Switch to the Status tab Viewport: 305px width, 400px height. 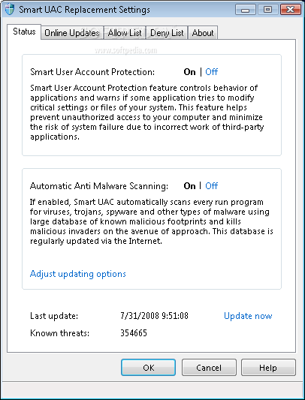24,32
